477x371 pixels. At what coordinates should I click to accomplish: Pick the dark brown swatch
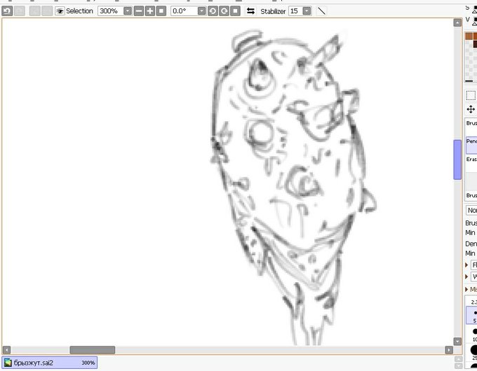475,44
